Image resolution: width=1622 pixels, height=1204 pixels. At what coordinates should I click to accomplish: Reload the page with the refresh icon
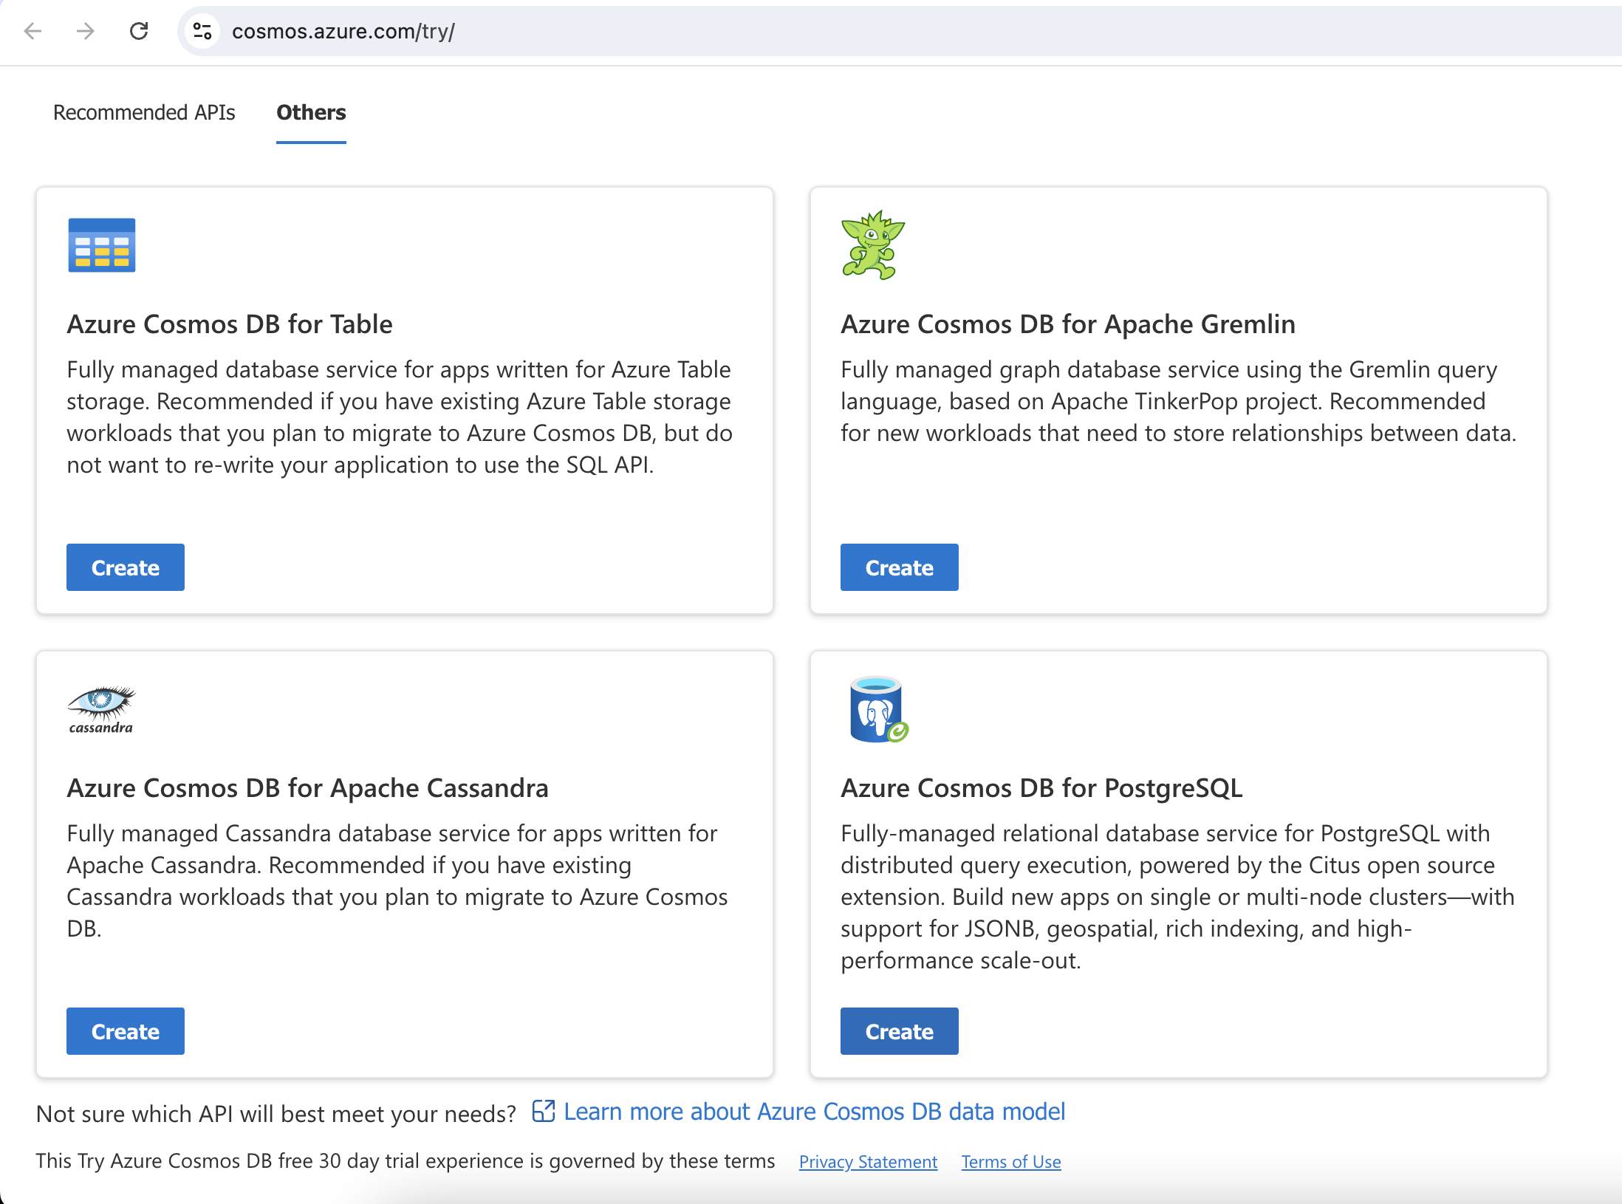click(139, 31)
